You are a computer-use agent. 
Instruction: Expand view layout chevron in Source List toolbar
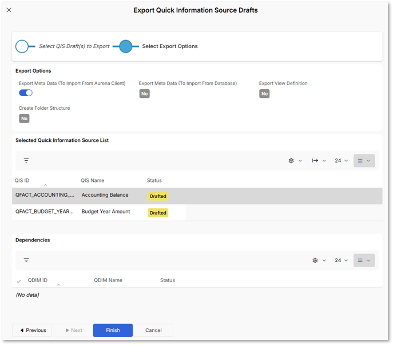369,161
